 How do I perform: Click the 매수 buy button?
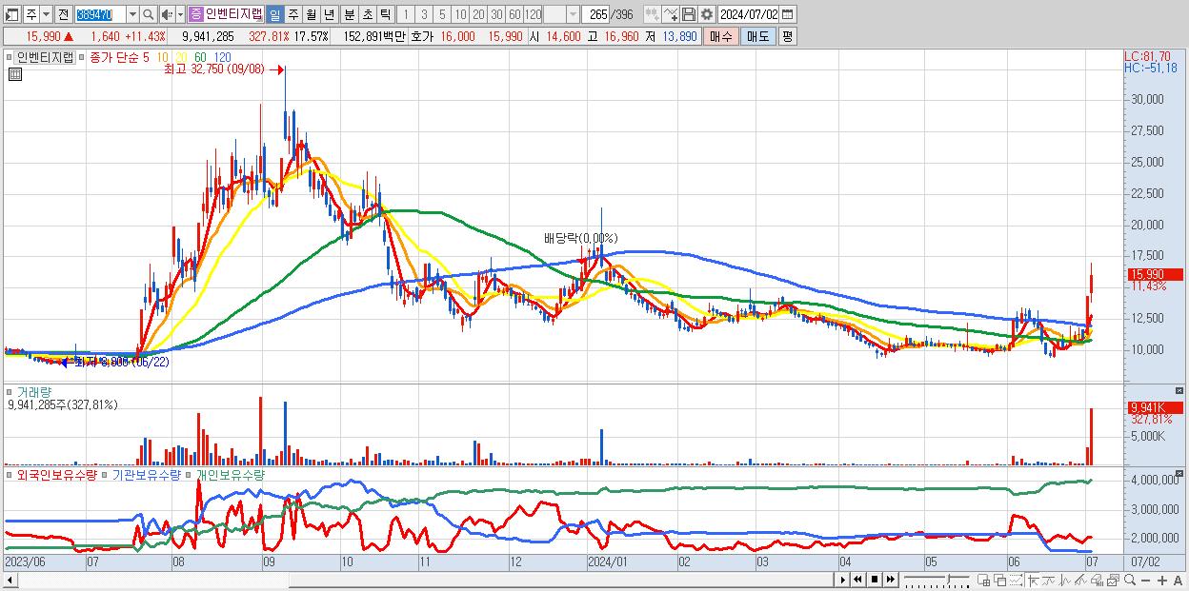click(x=721, y=36)
